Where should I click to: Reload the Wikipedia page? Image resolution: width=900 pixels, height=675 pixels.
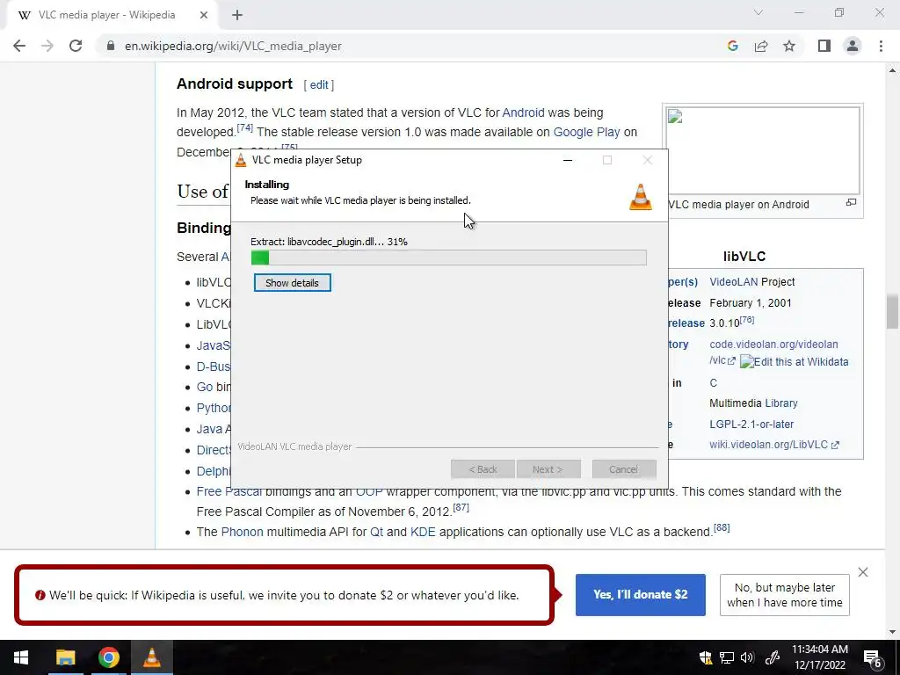coord(76,46)
